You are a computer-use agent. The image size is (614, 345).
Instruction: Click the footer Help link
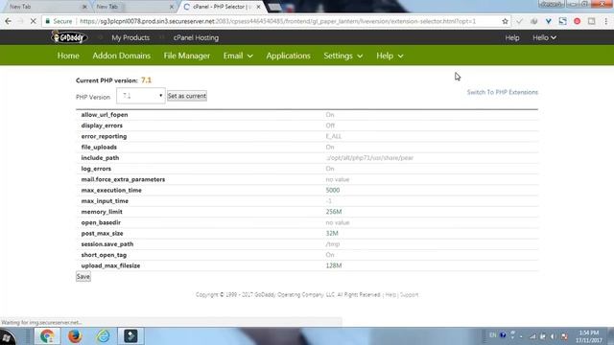390,295
